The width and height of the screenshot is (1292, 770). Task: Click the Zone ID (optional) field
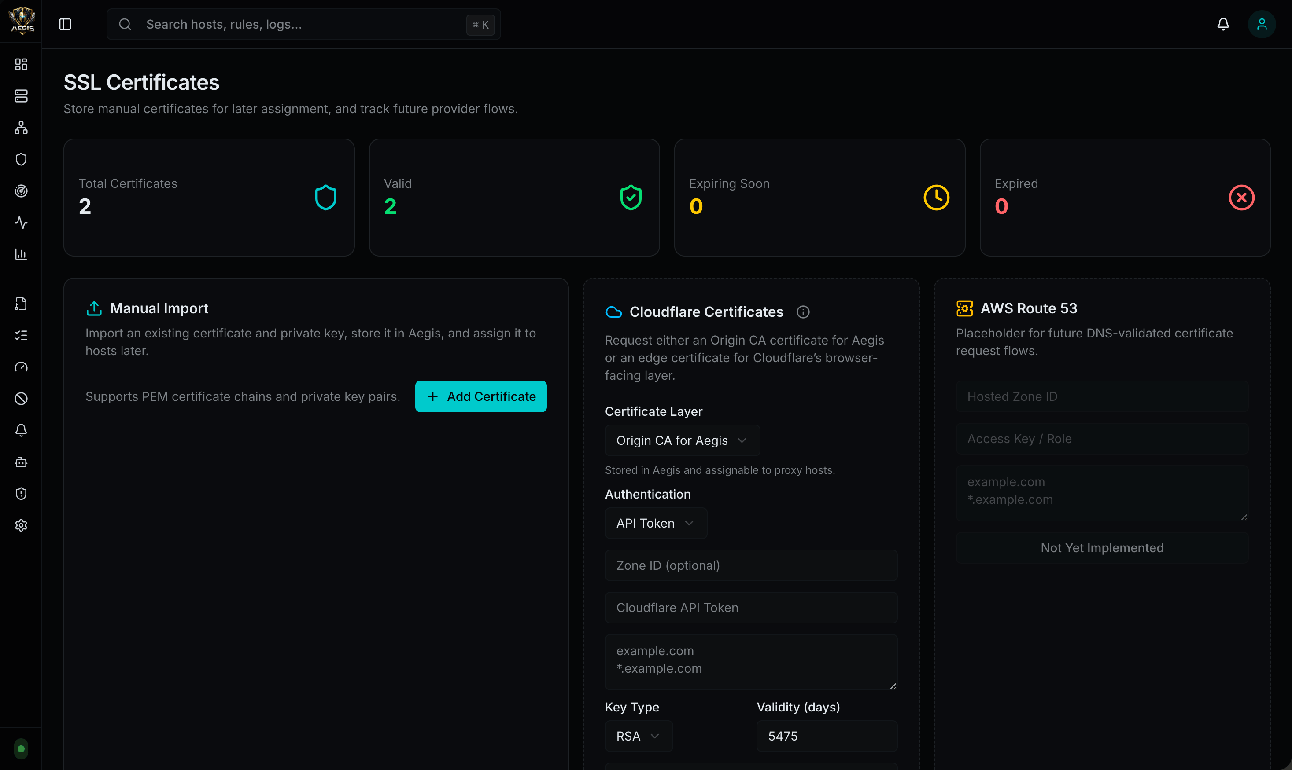(x=751, y=565)
